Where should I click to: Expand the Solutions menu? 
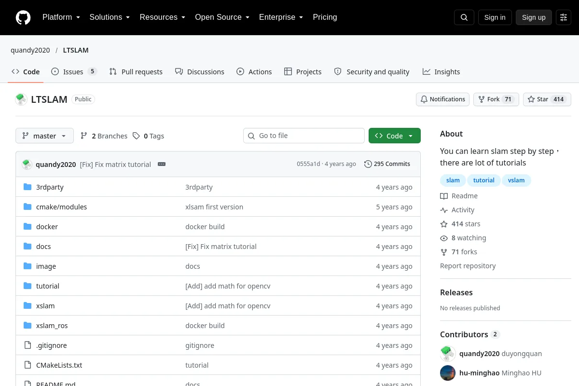[110, 17]
